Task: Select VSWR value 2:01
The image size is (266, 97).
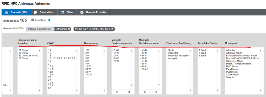Action: (50, 77)
